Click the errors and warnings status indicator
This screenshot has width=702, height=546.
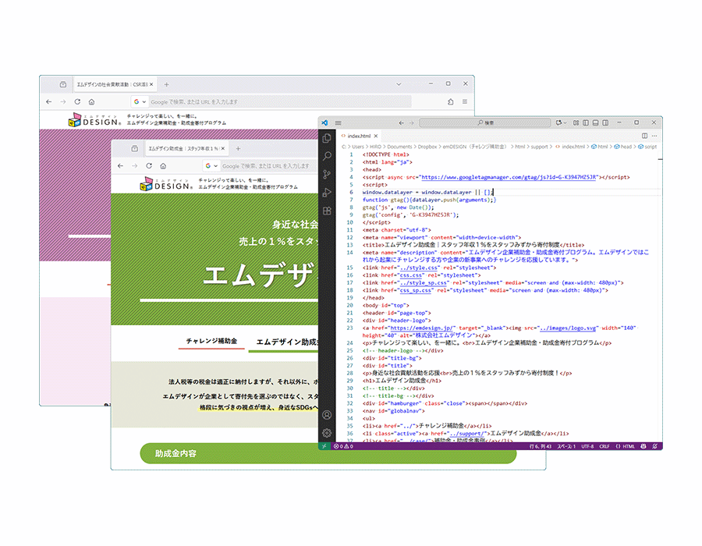point(342,446)
